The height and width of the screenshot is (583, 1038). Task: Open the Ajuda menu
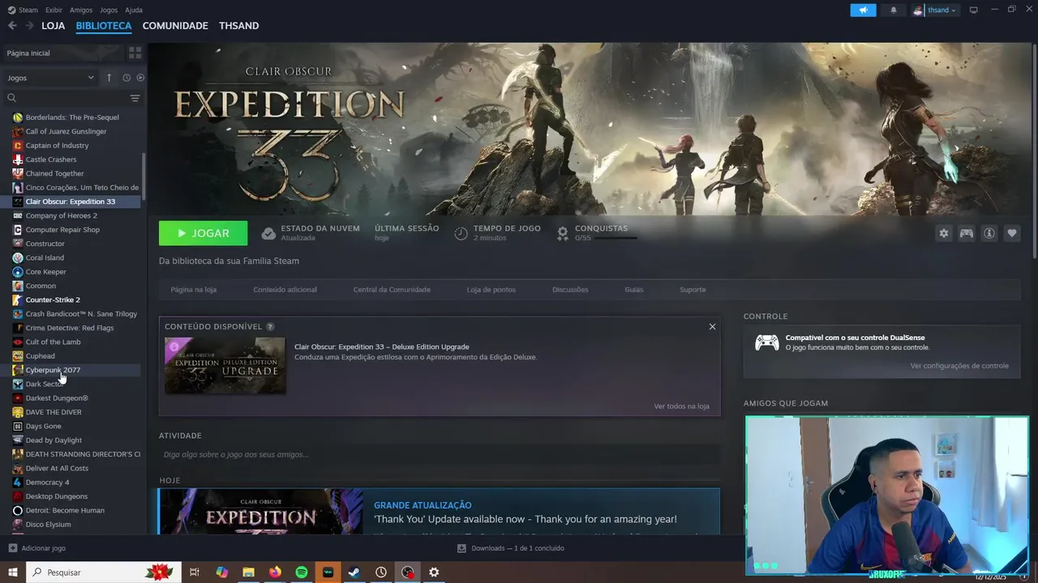(x=134, y=10)
